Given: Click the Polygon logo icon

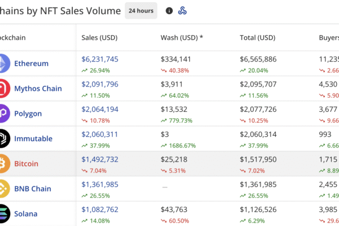Looking at the screenshot, I should pyautogui.click(x=3, y=113).
